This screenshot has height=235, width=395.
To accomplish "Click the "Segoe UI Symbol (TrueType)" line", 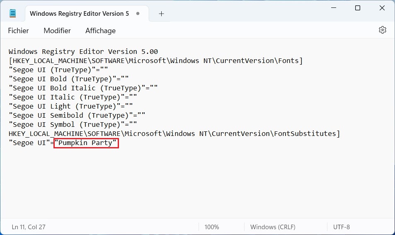I will pos(73,124).
